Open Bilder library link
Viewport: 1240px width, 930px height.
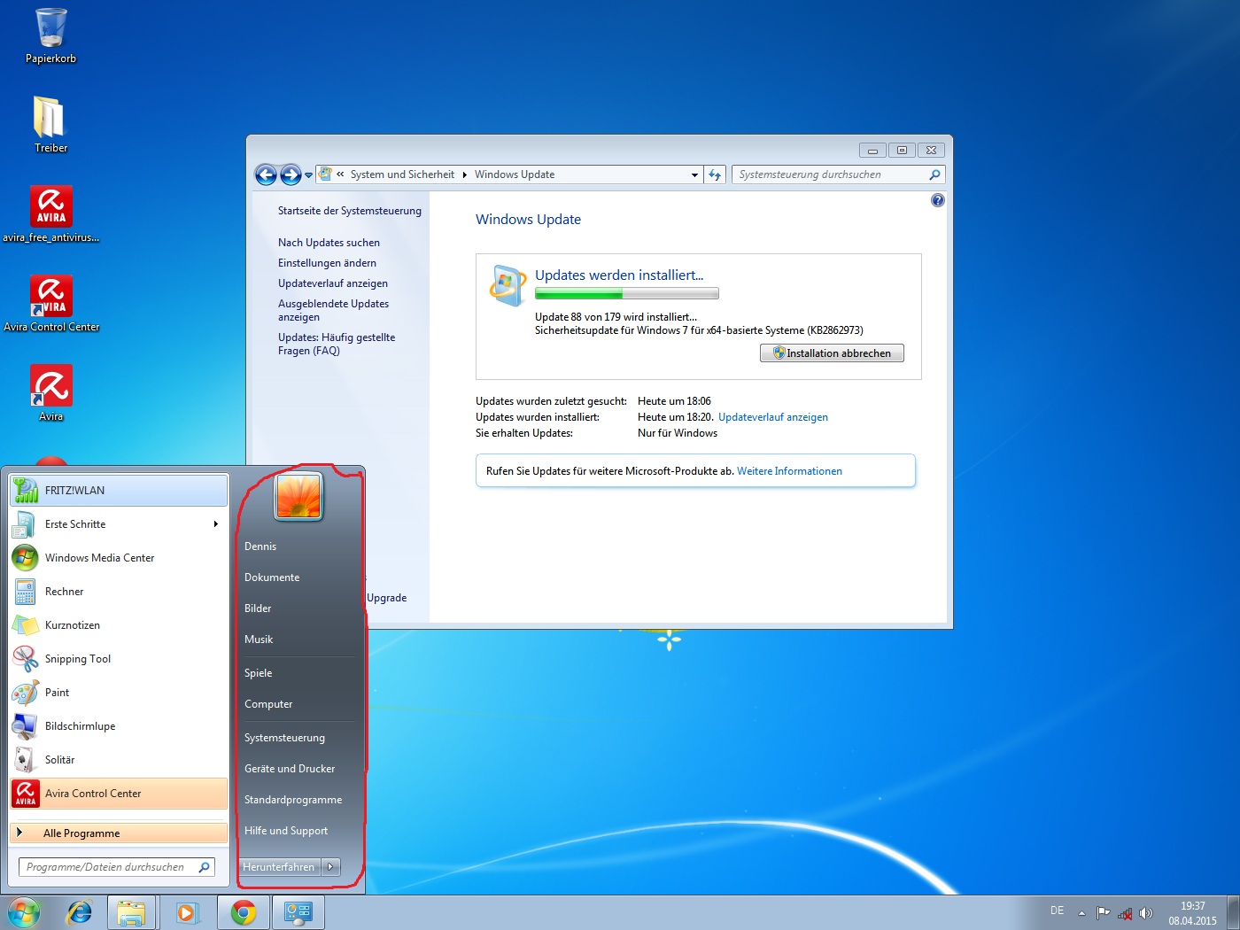point(258,608)
